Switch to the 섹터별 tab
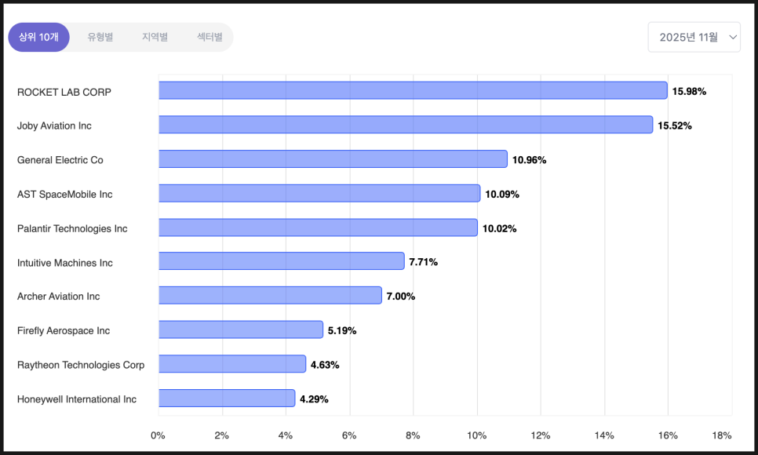758x455 pixels. 210,37
